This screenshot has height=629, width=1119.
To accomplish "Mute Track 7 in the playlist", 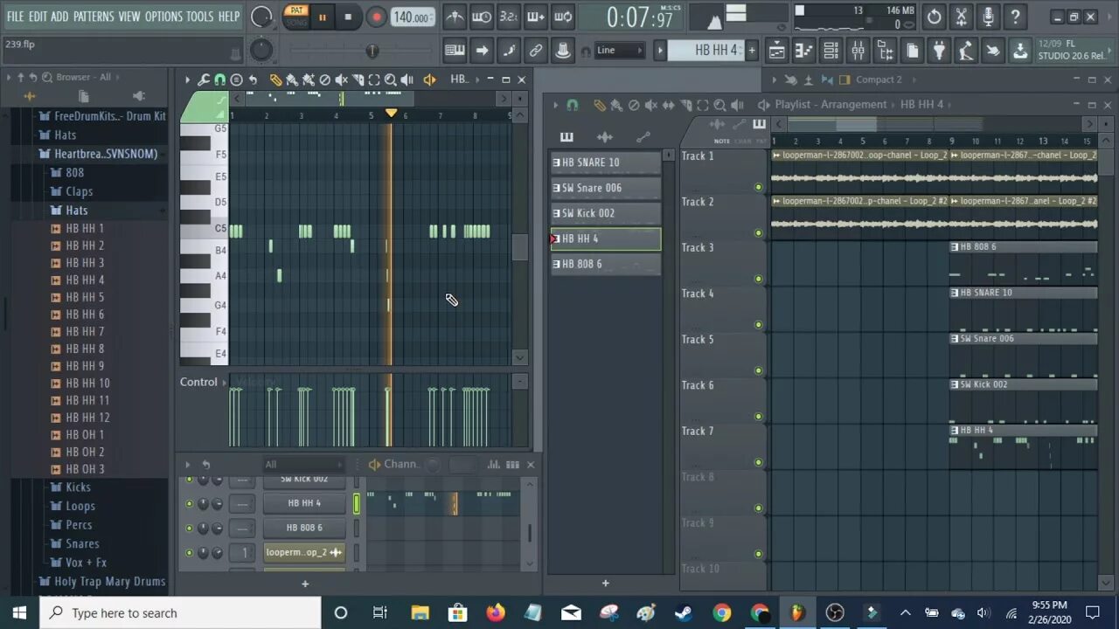I will click(x=758, y=462).
